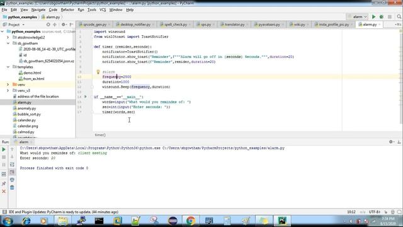This screenshot has width=403, height=227.
Task: Click the Stop button in the top toolbar
Action: click(390, 17)
